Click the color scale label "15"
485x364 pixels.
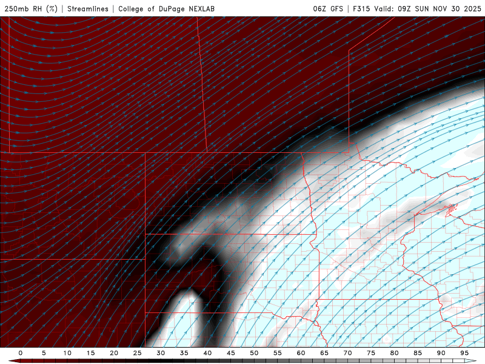90,353
